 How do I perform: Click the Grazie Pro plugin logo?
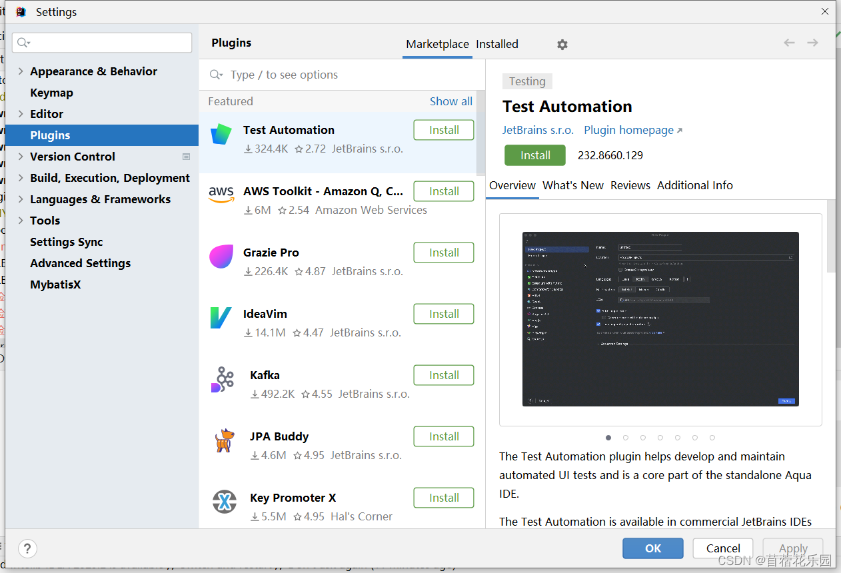[221, 257]
